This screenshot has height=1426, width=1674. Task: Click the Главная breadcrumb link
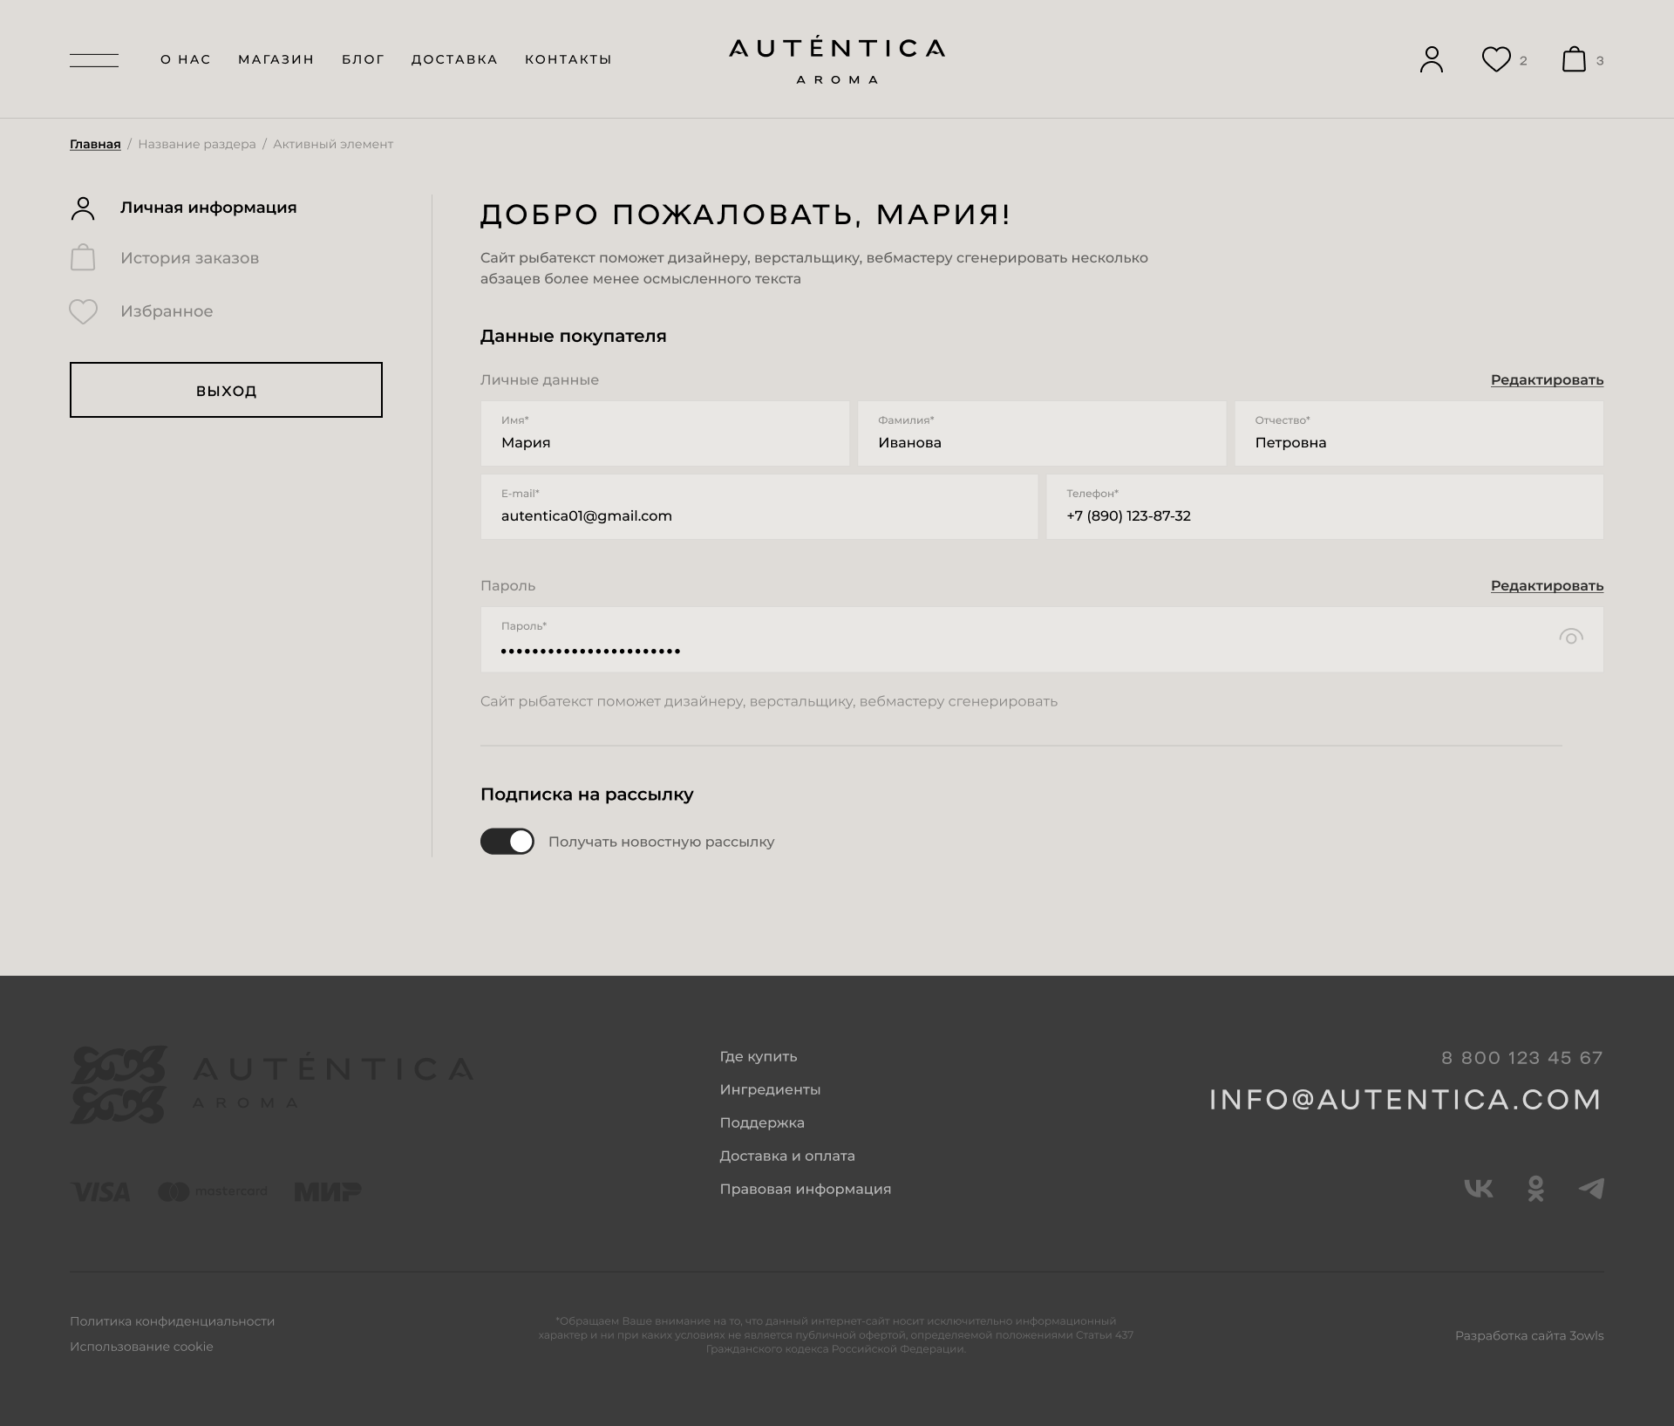tap(95, 144)
